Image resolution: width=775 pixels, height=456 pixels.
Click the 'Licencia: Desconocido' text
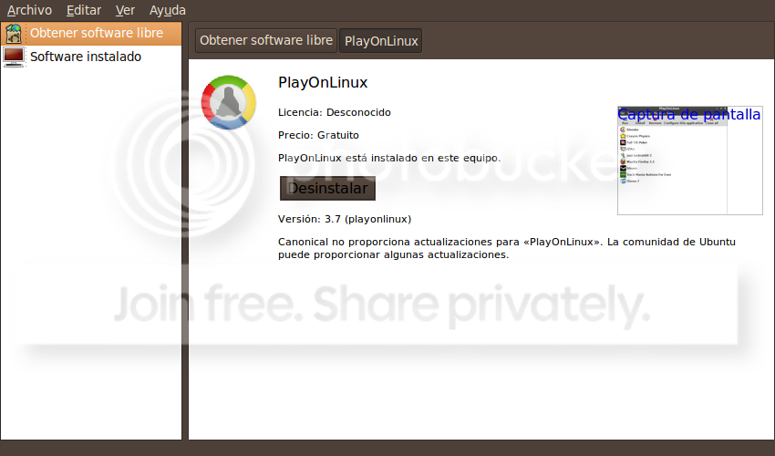(x=334, y=112)
